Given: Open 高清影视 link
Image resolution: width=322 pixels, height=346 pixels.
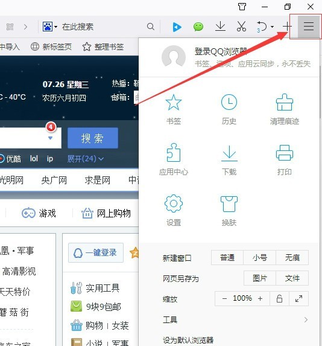Looking at the screenshot, I should click(x=19, y=271).
